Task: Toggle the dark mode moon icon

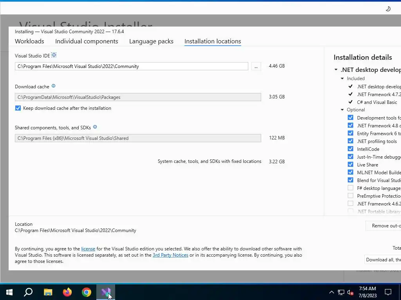Action: (388, 9)
